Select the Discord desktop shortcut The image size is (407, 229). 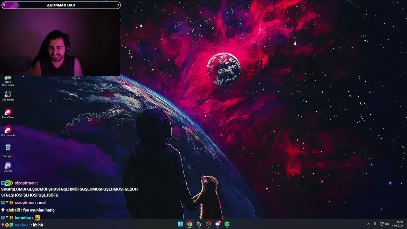[x=8, y=167]
